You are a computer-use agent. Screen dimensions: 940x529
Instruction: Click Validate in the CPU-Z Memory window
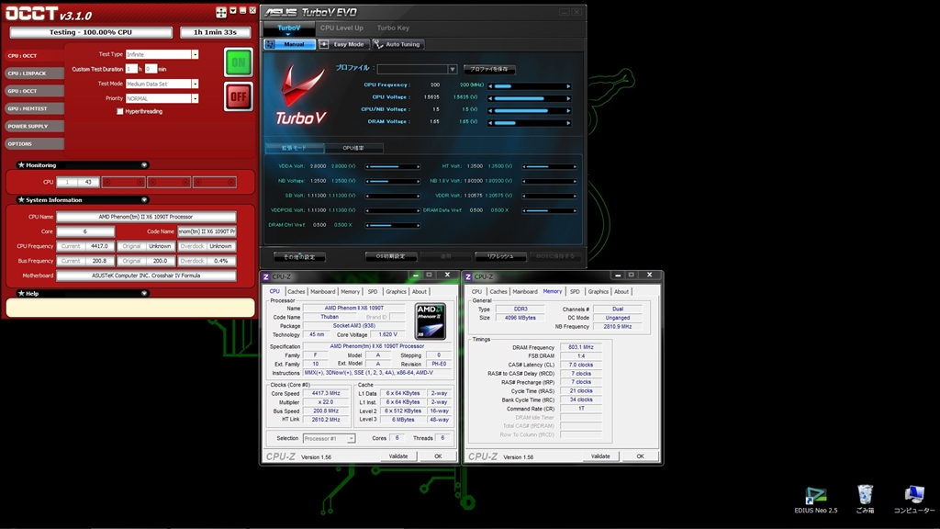pyautogui.click(x=600, y=456)
